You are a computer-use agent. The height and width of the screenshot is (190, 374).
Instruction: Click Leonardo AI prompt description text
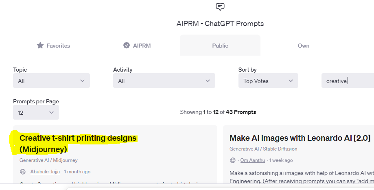pos(302,177)
